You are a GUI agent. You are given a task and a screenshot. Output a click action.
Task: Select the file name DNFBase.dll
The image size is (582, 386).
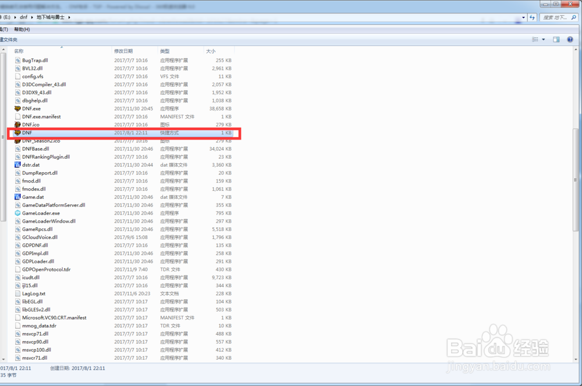pos(36,149)
